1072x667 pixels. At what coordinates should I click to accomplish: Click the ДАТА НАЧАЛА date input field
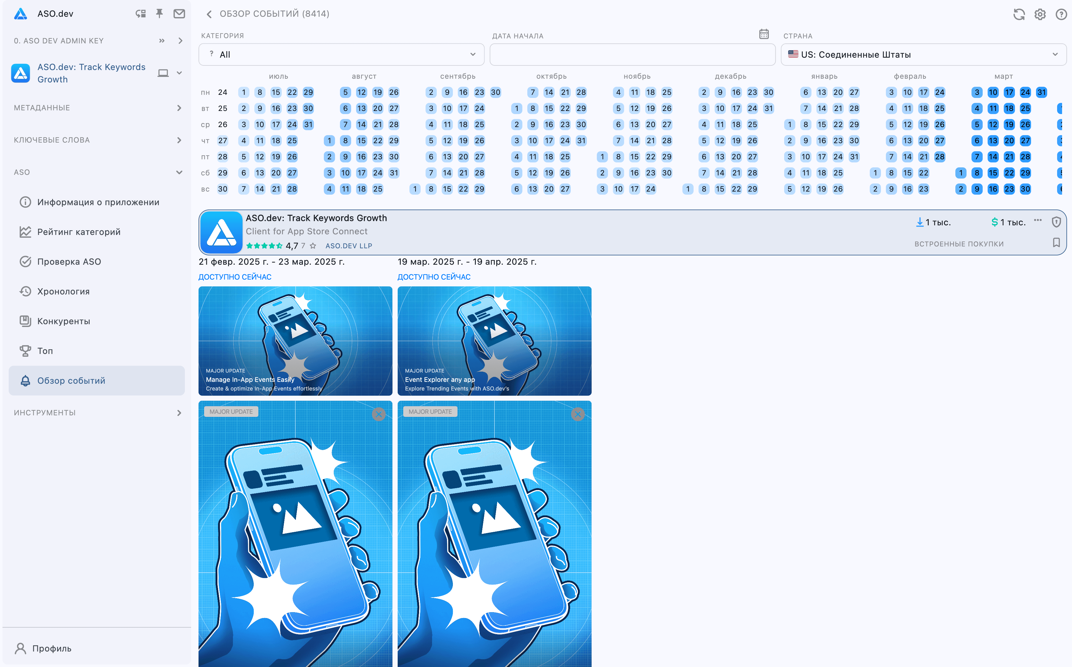point(633,55)
